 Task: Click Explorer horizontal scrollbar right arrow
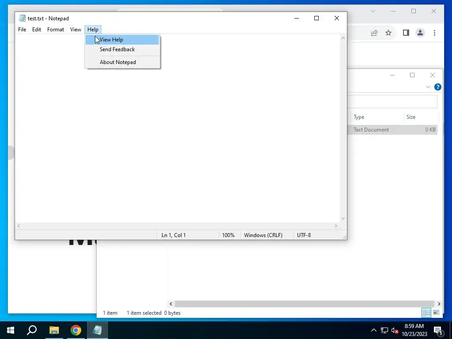coord(439,304)
